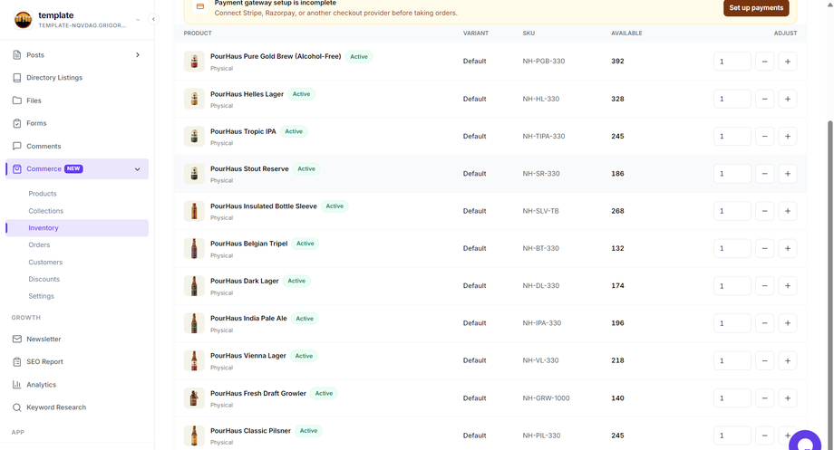Open PourHaus Stout Reserve product name
Image resolution: width=834 pixels, height=450 pixels.
point(249,169)
